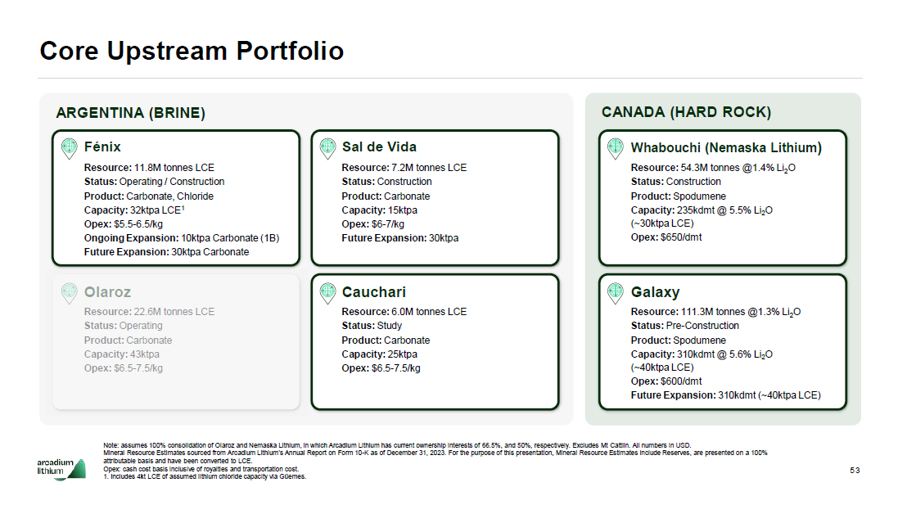Select 'Capacity: 25ktpa' line
Image resolution: width=898 pixels, height=505 pixels.
pos(380,354)
